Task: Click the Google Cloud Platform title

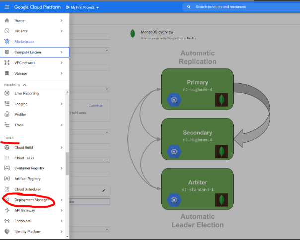Action: (x=37, y=7)
